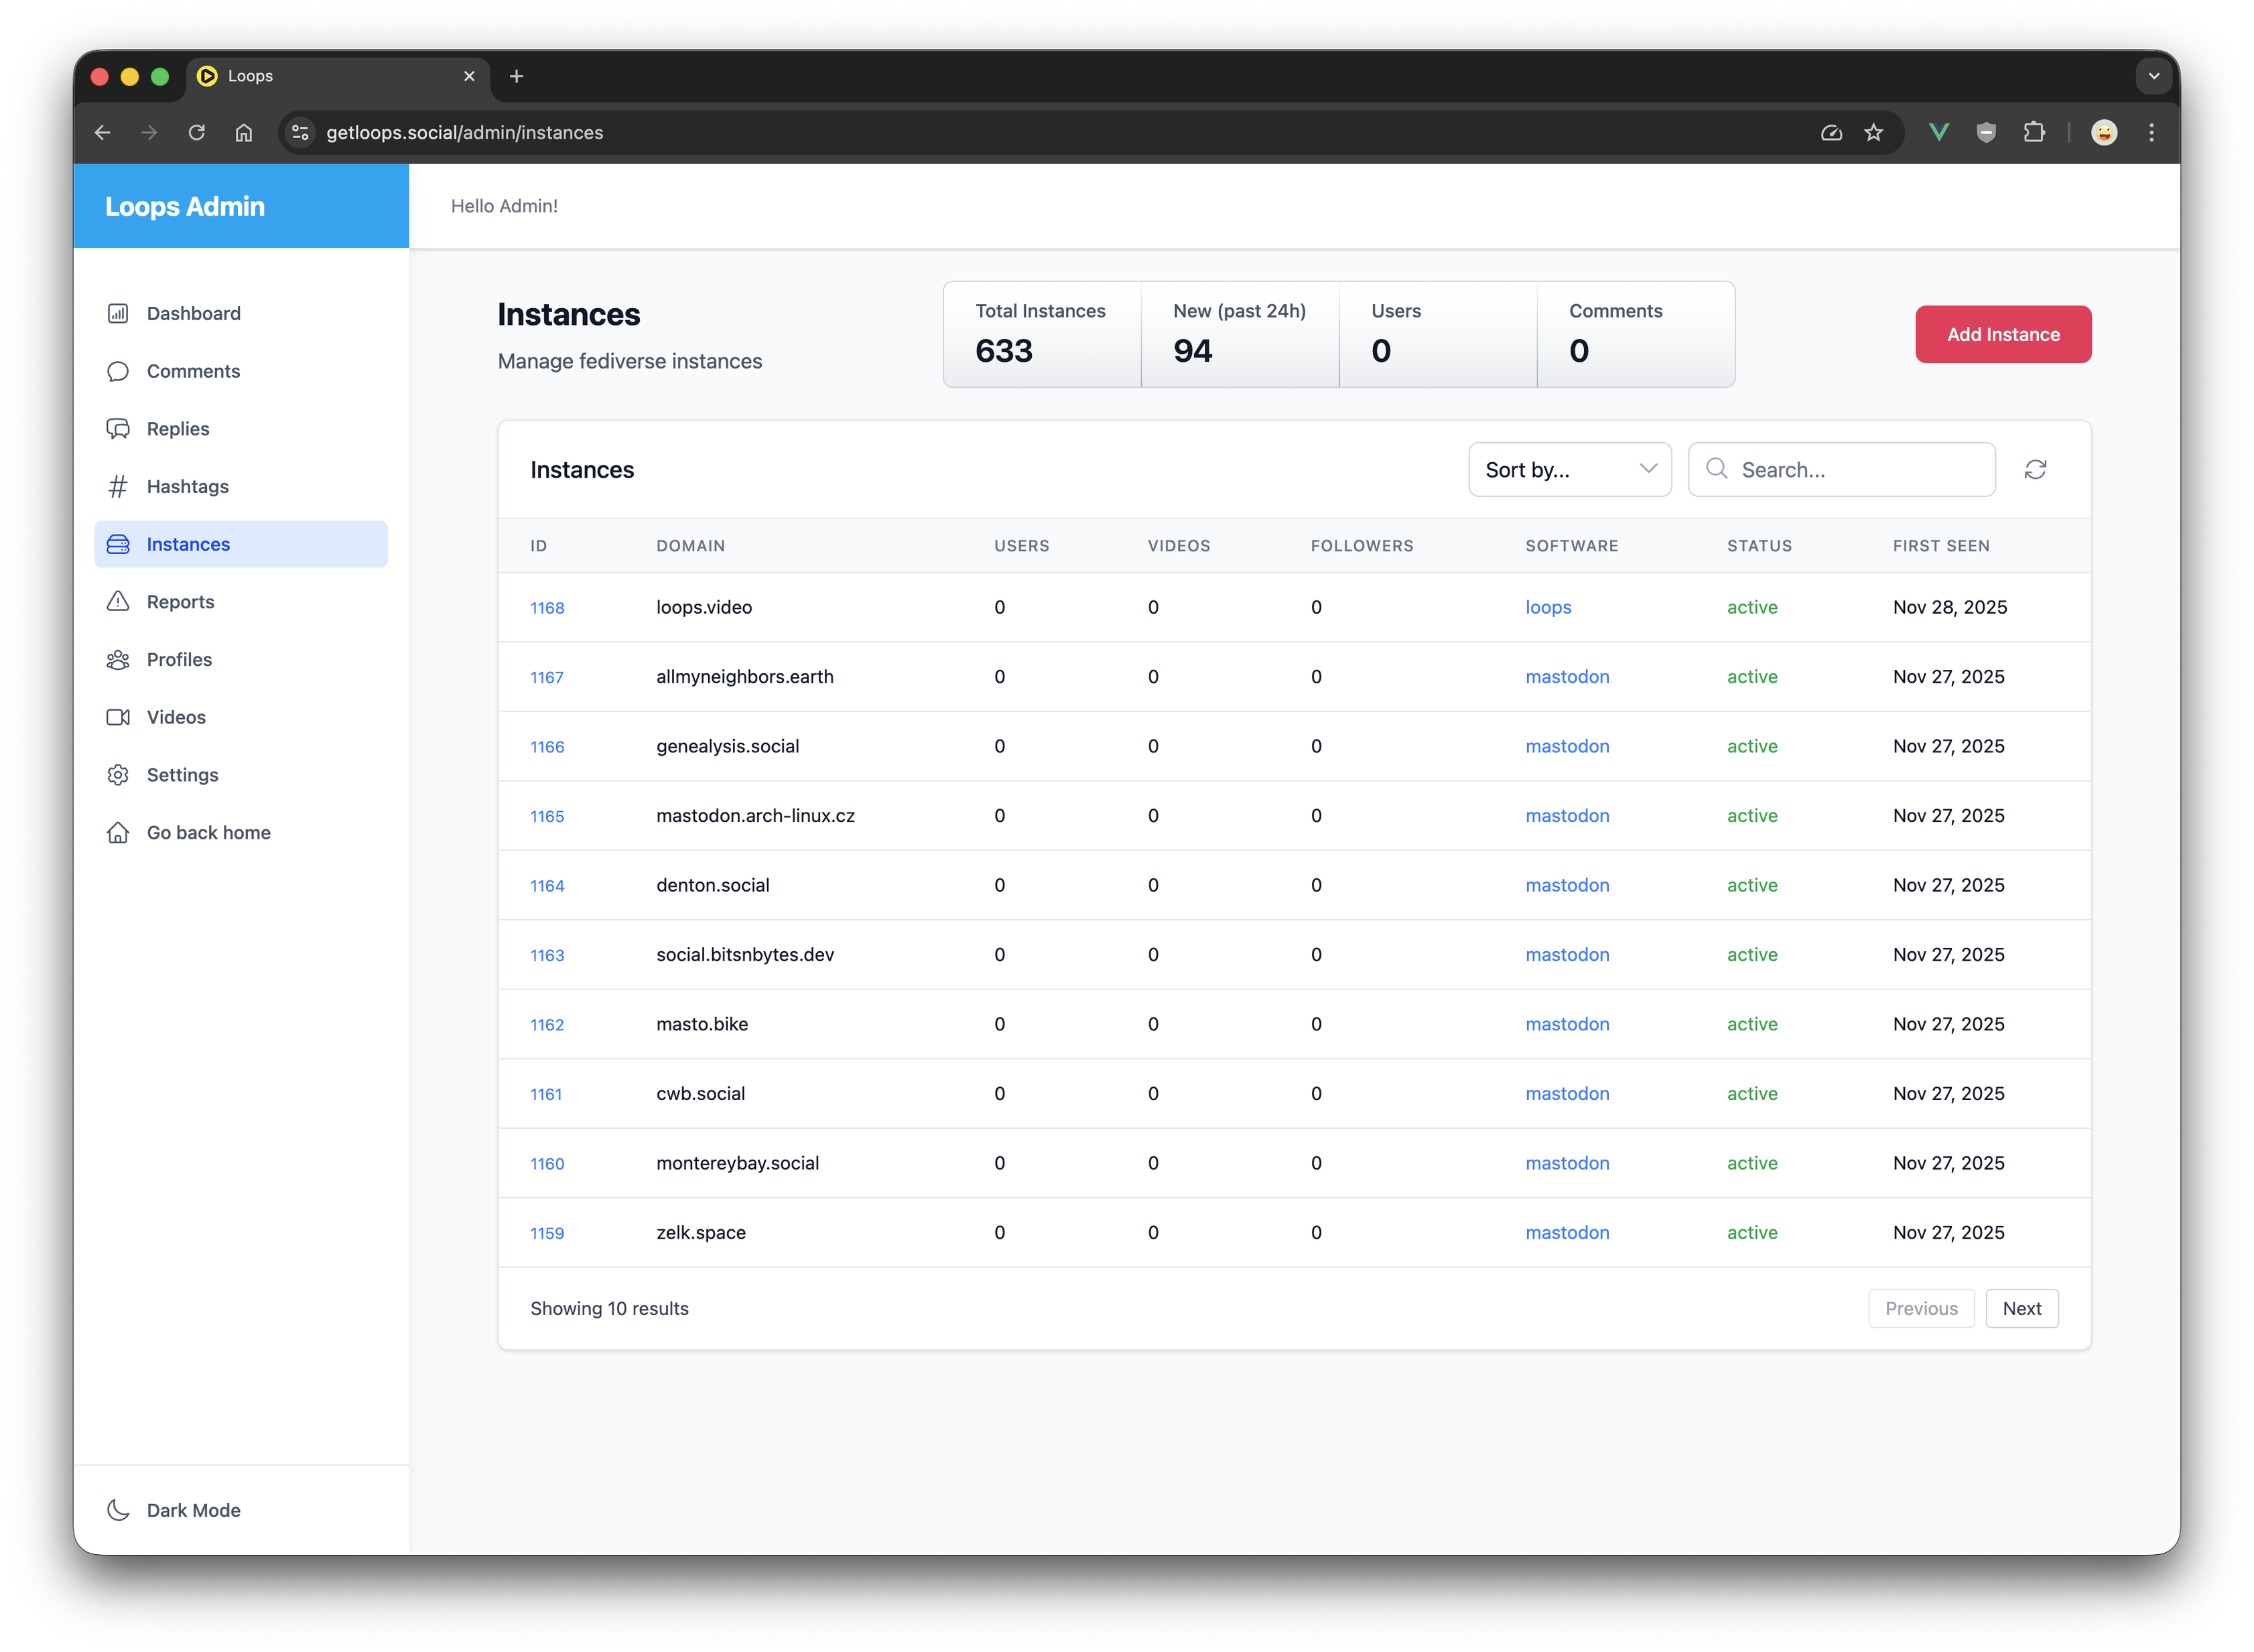The width and height of the screenshot is (2254, 1652).
Task: Toggle Dark Mode at sidebar bottom
Action: (x=175, y=1510)
